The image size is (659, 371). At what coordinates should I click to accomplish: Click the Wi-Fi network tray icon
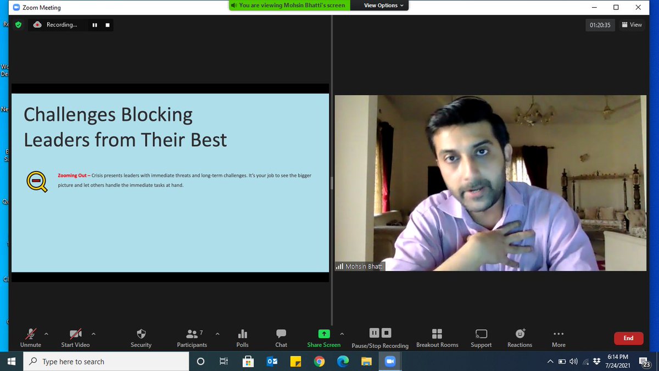click(585, 362)
